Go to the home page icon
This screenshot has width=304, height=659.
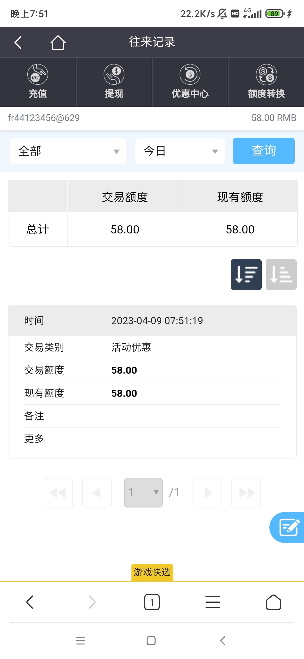pyautogui.click(x=58, y=43)
